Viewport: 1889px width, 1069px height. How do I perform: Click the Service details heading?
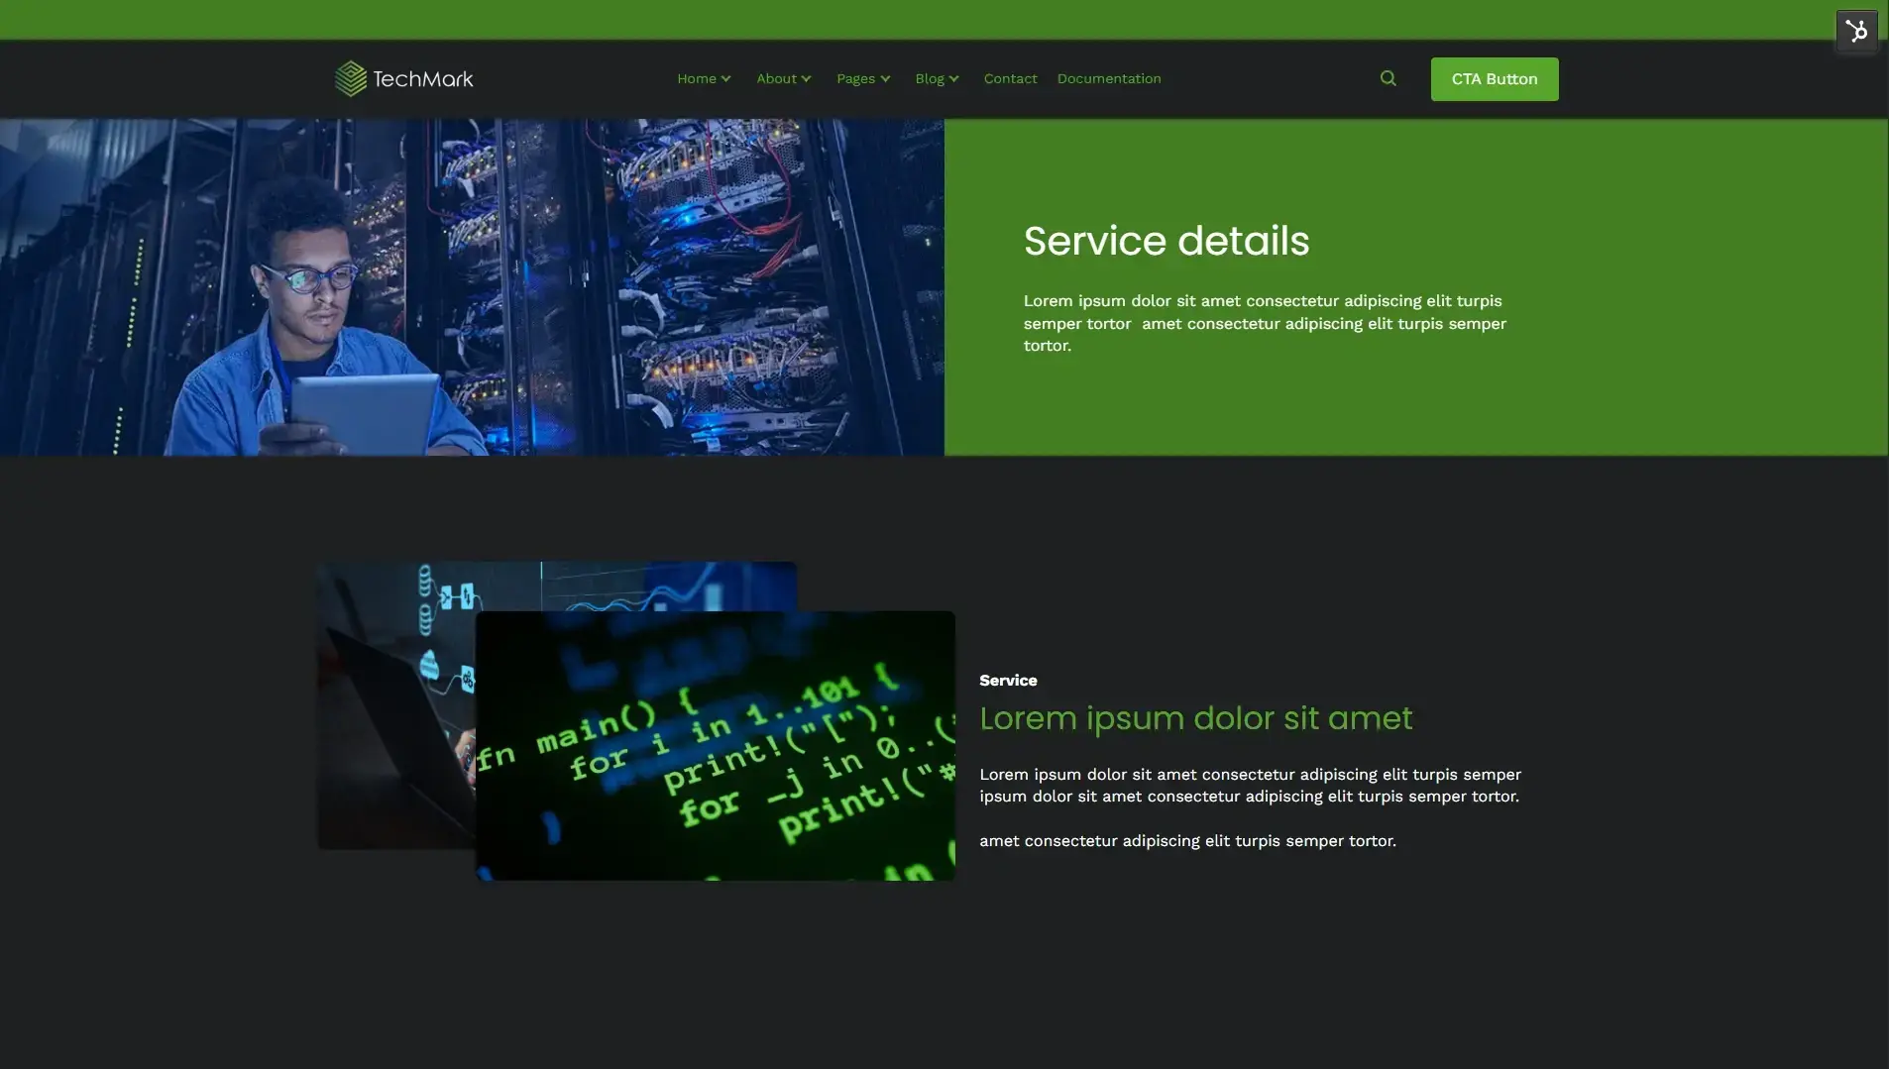coord(1166,240)
